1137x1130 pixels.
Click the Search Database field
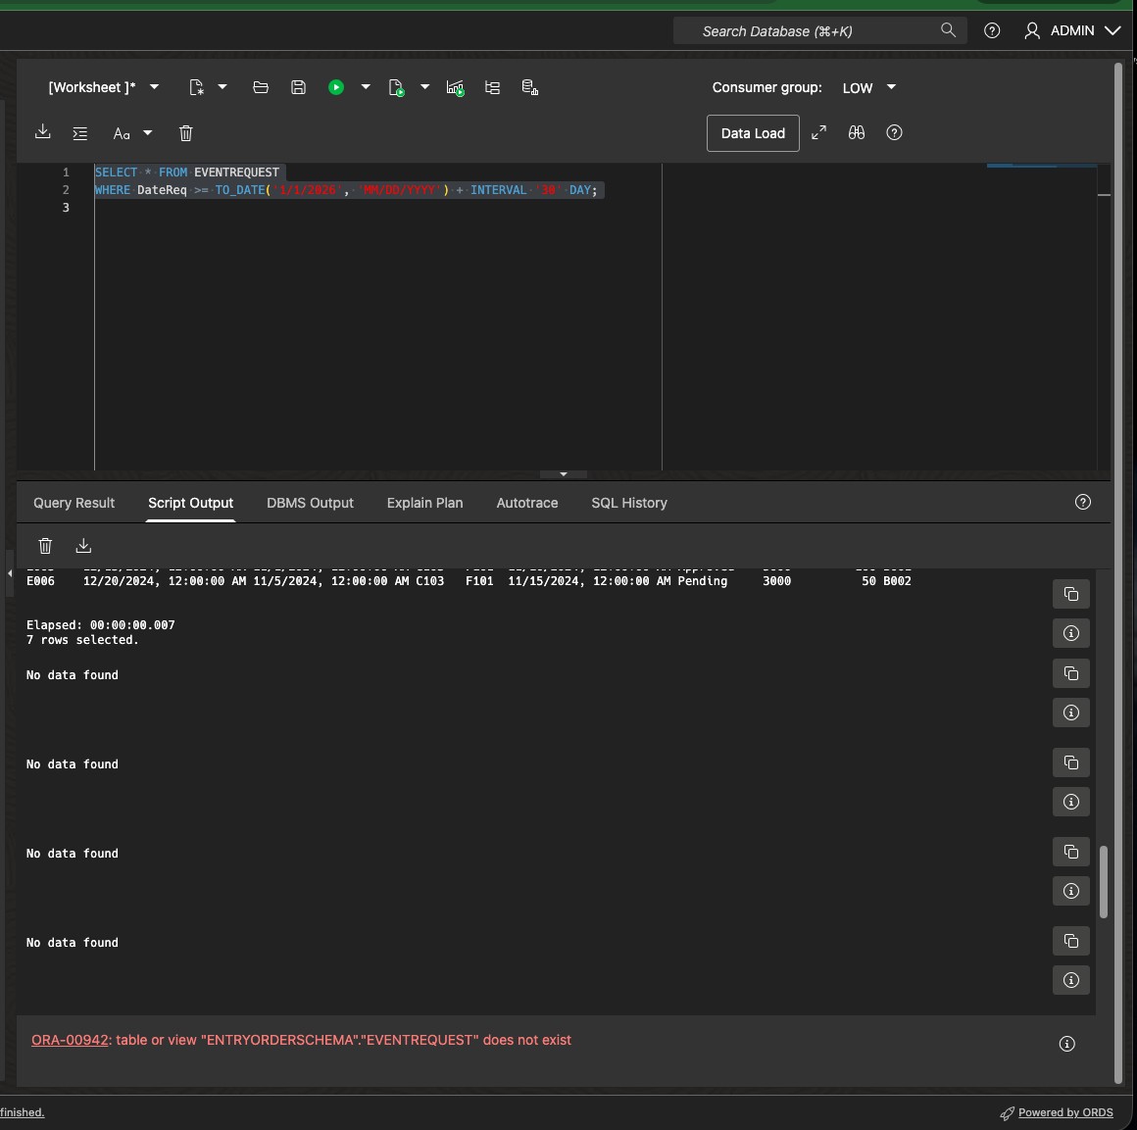click(x=819, y=31)
